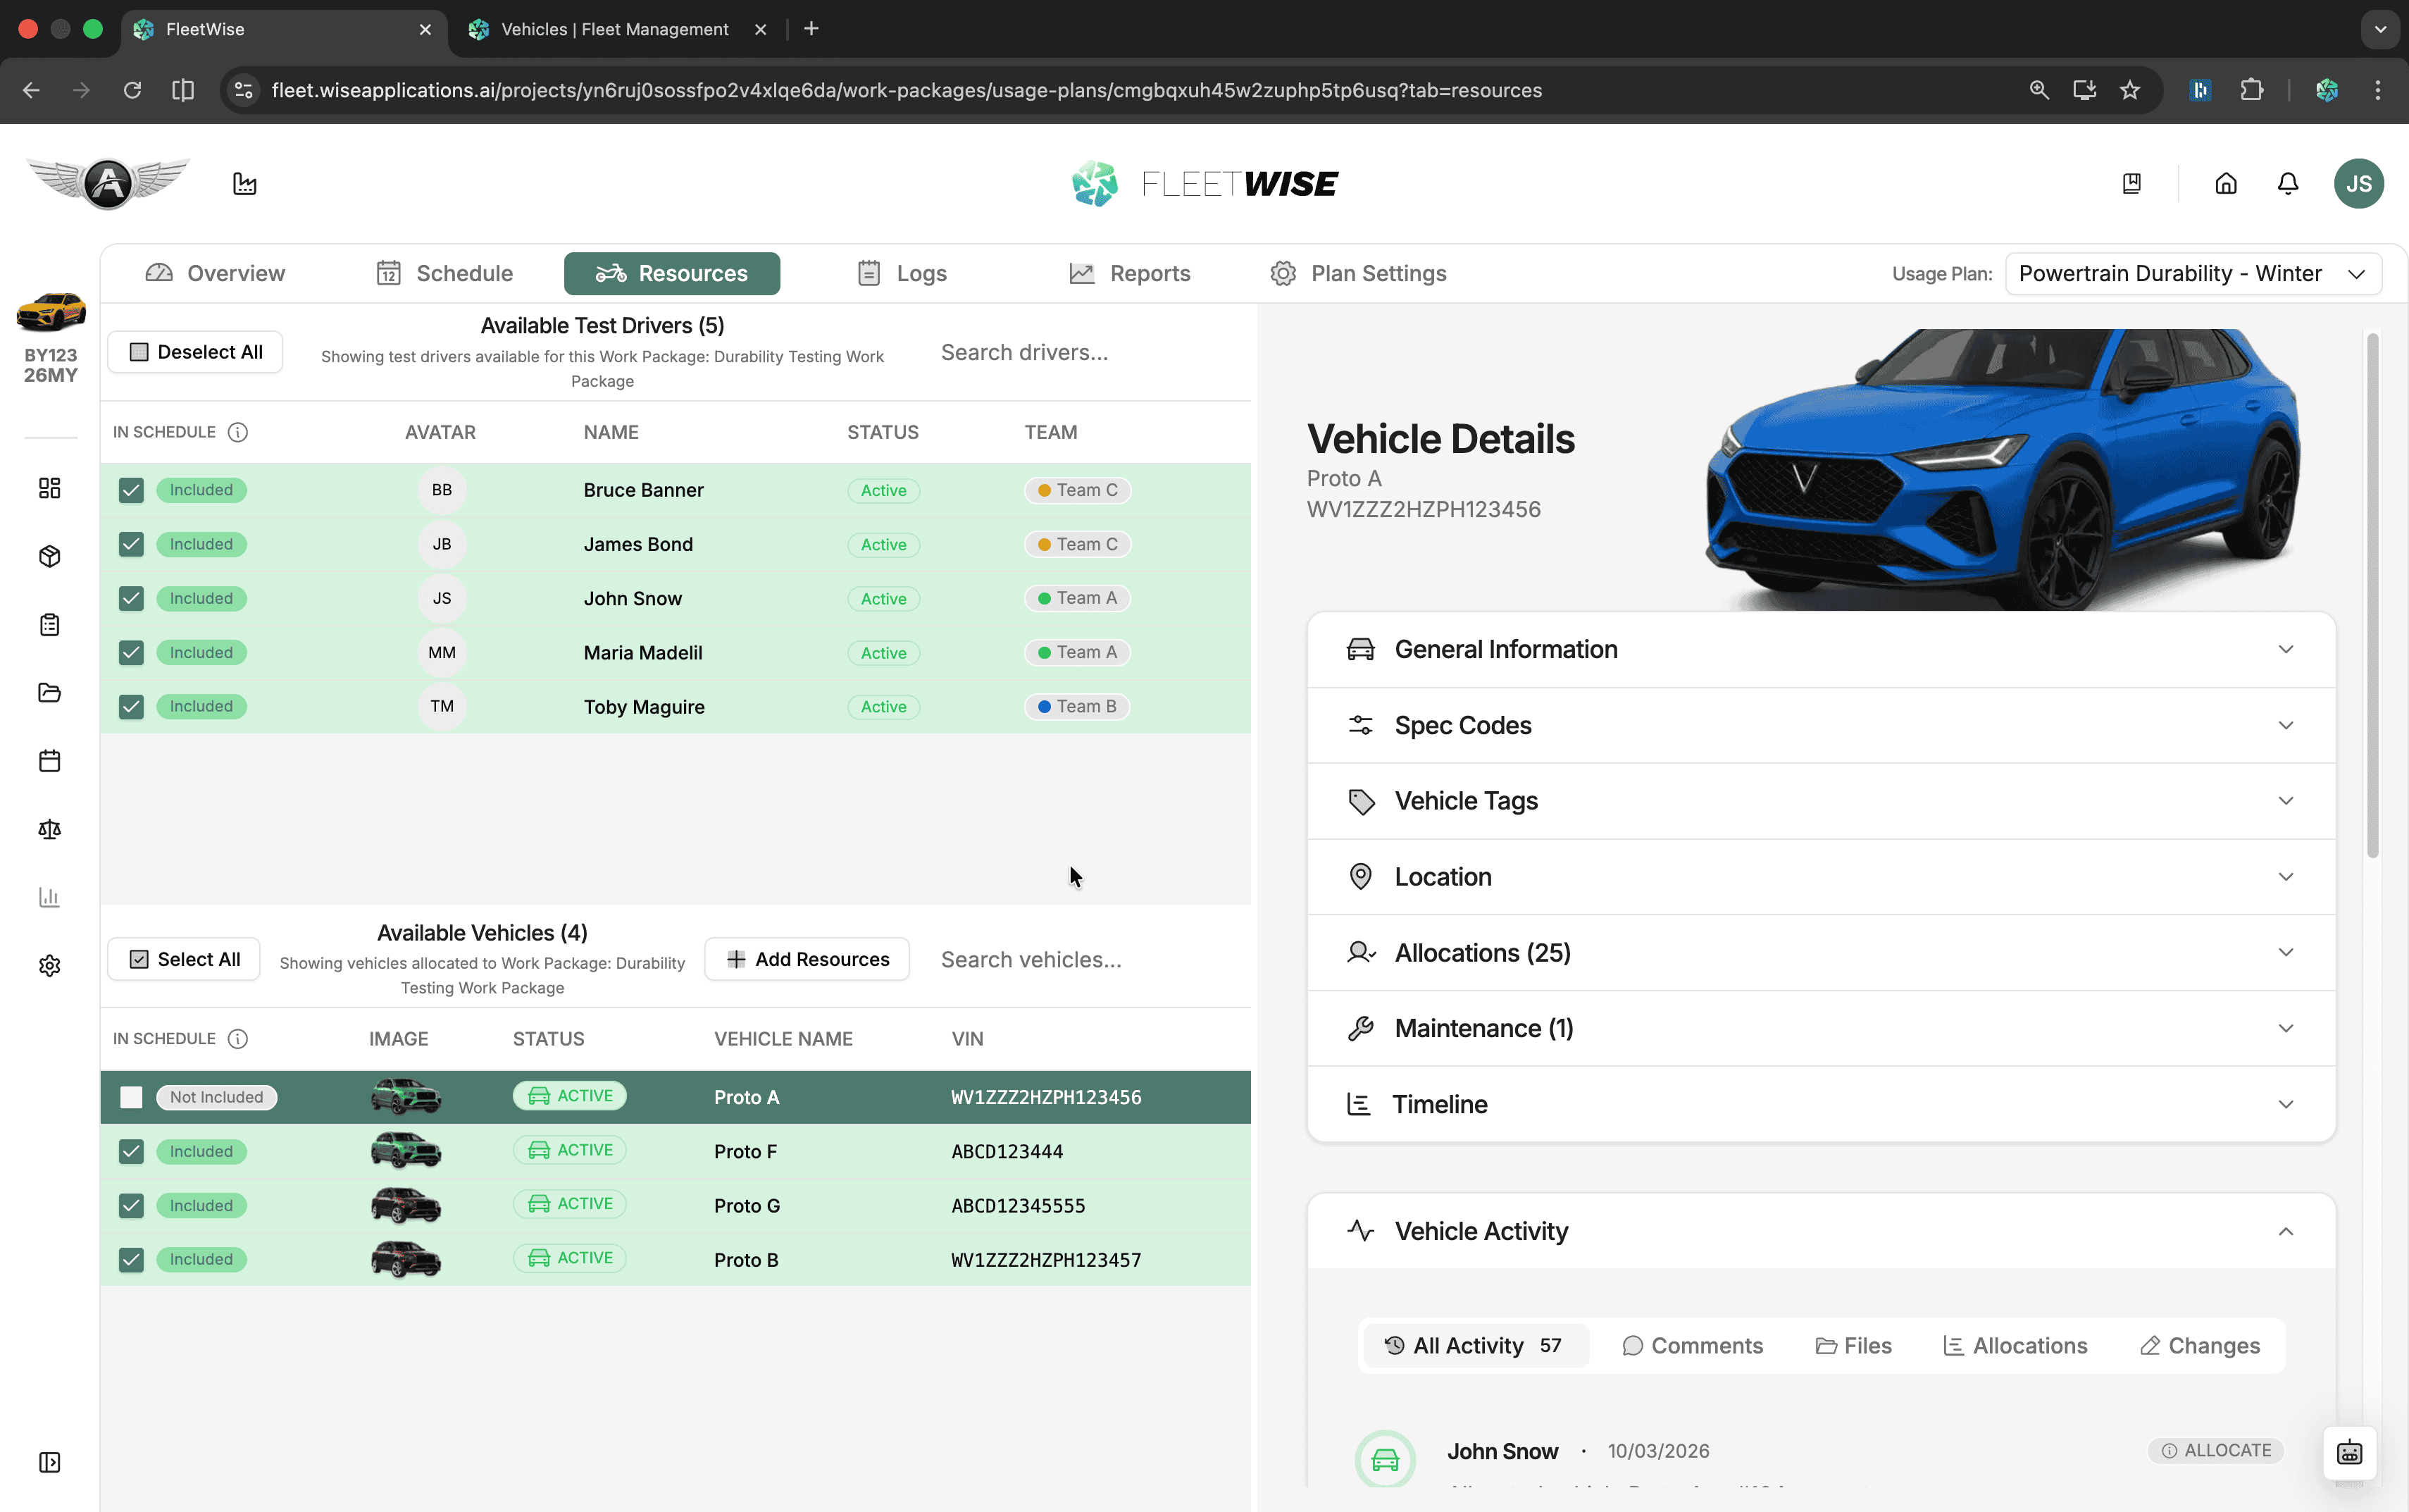Image resolution: width=2409 pixels, height=1512 pixels.
Task: Open the calendar icon in sidebar
Action: pyautogui.click(x=50, y=761)
